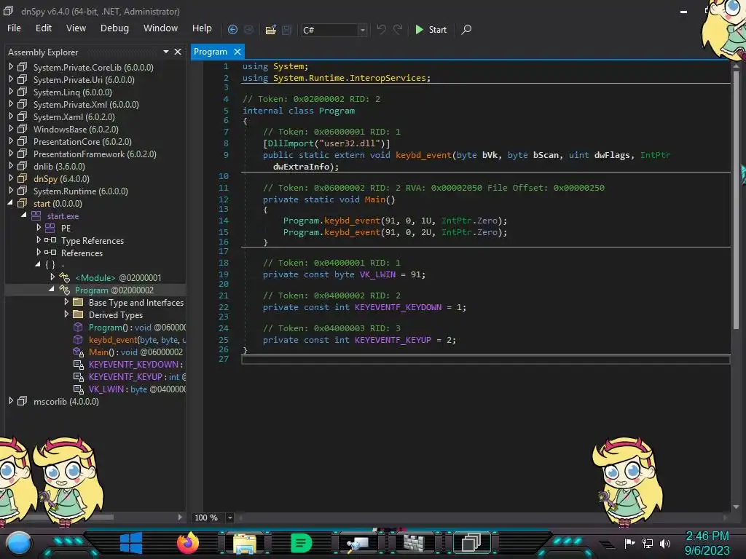Select System.Xaml (6.0.2.0) assembly
Viewport: 746px width, 559px height.
(74, 117)
